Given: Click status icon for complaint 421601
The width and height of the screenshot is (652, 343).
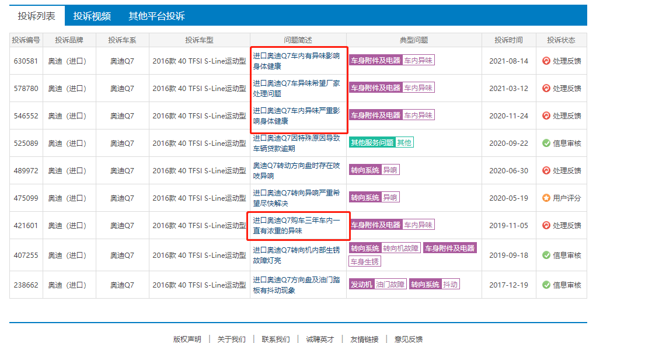Looking at the screenshot, I should [546, 225].
